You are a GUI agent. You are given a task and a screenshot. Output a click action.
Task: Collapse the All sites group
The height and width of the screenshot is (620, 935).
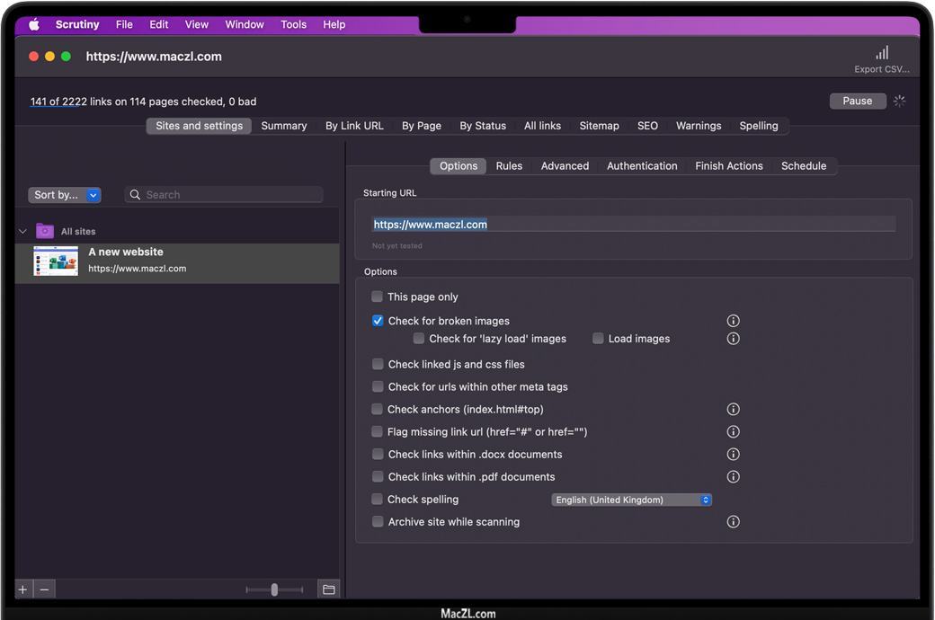[x=23, y=232]
